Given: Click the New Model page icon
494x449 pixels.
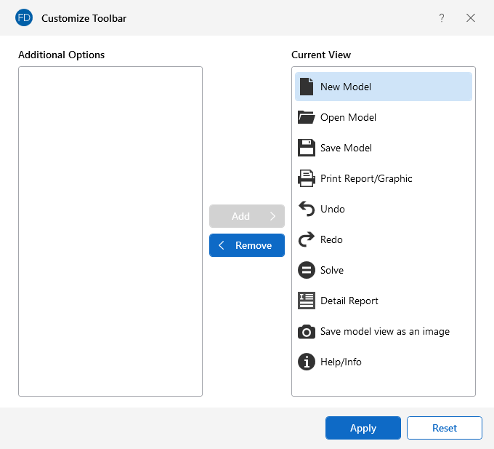Looking at the screenshot, I should tap(307, 87).
